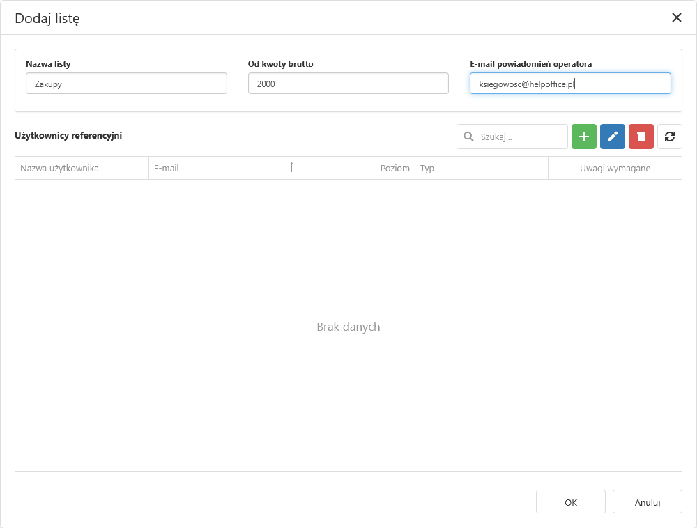The height and width of the screenshot is (528, 697).
Task: Click the blue pencil edit icon
Action: coord(613,137)
